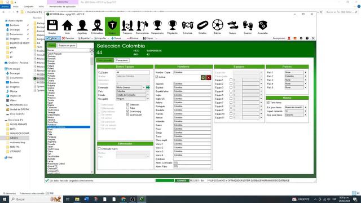Click the Copiar button in toolbar
Image resolution: width=361 pixels, height=203 pixels.
(x=148, y=38)
